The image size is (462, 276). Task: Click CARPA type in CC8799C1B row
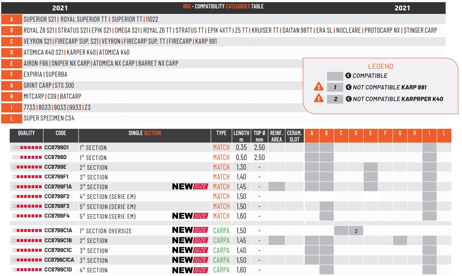[221, 240]
